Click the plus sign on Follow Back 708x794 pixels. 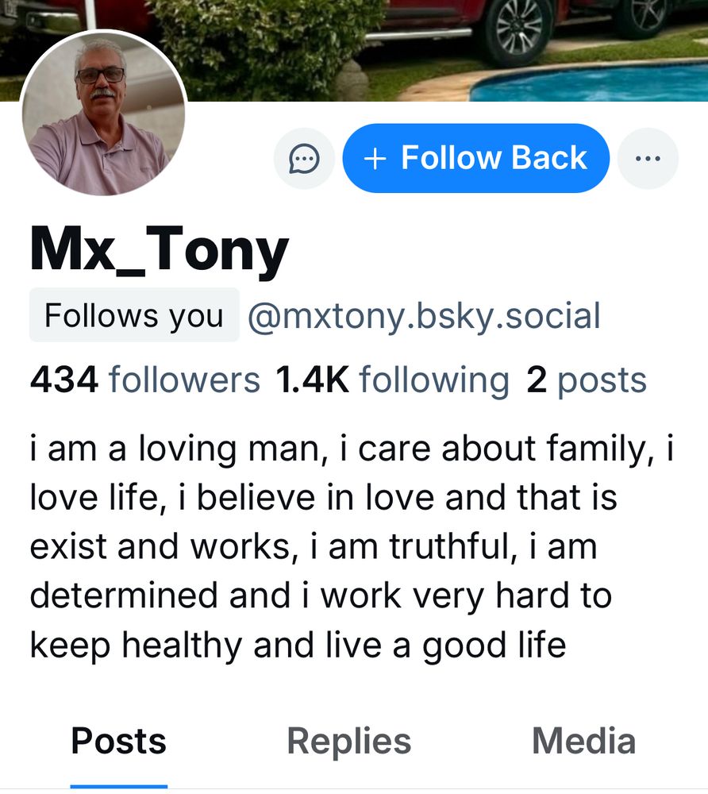pyautogui.click(x=375, y=159)
